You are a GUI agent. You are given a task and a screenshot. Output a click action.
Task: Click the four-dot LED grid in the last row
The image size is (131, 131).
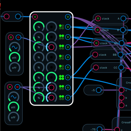click(62, 98)
